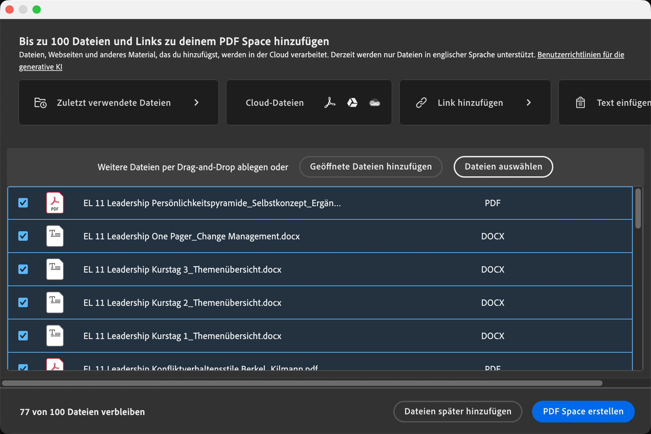Deselect Kursttag 2_Themenübersicht.docx checkbox
This screenshot has height=434, width=651.
[23, 302]
